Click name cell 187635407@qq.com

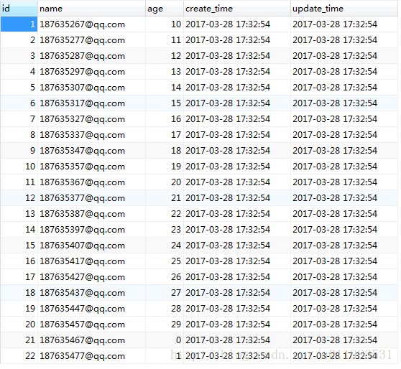91,246
